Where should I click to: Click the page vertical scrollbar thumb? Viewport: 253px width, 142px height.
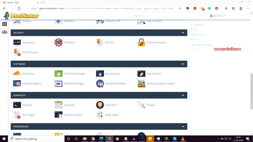coord(251,92)
